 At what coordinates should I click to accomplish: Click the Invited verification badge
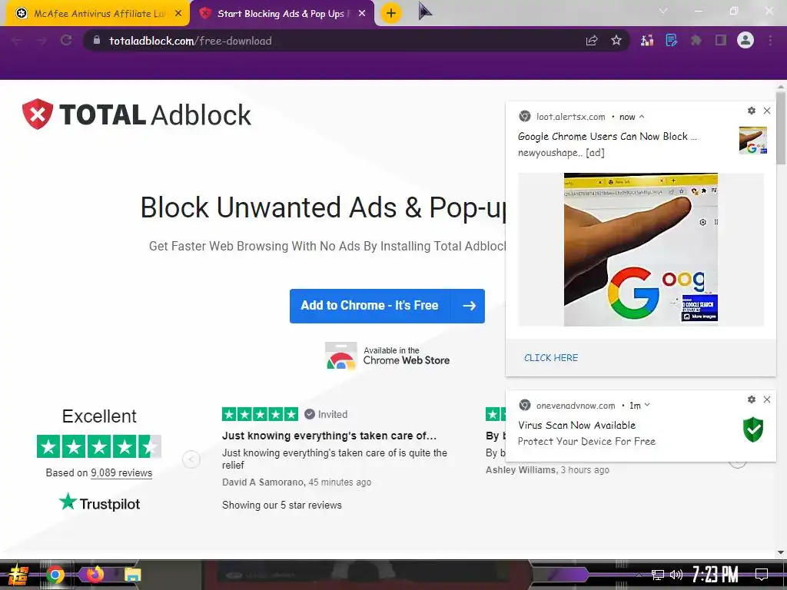pyautogui.click(x=326, y=414)
